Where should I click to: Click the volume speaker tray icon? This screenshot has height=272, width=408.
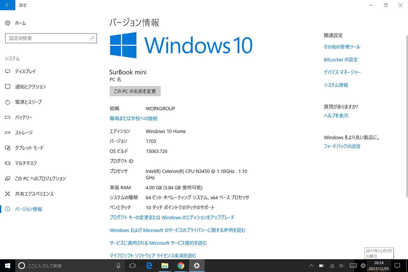pyautogui.click(x=342, y=266)
